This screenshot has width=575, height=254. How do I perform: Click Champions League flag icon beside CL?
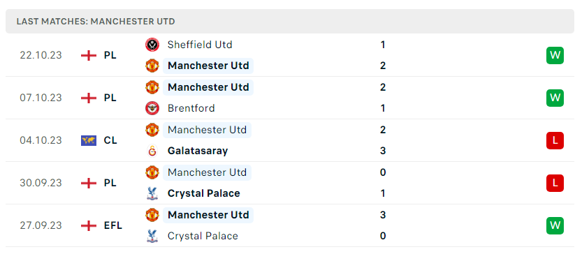click(88, 140)
